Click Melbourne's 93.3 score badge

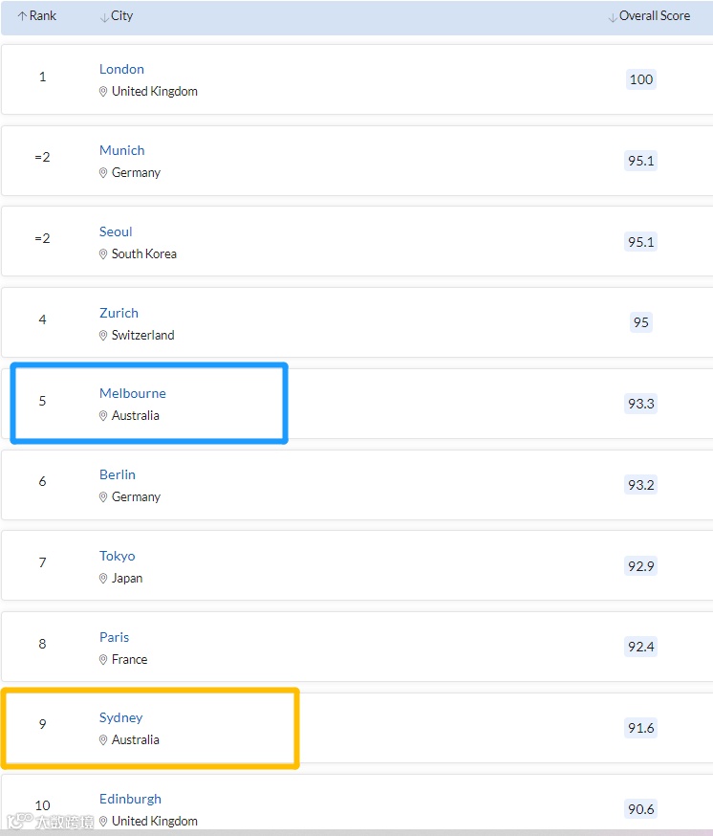click(x=640, y=404)
